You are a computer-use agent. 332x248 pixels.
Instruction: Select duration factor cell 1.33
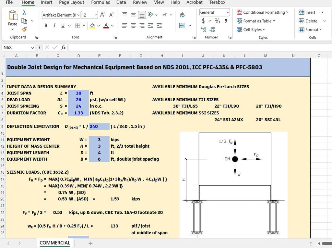pos(78,113)
